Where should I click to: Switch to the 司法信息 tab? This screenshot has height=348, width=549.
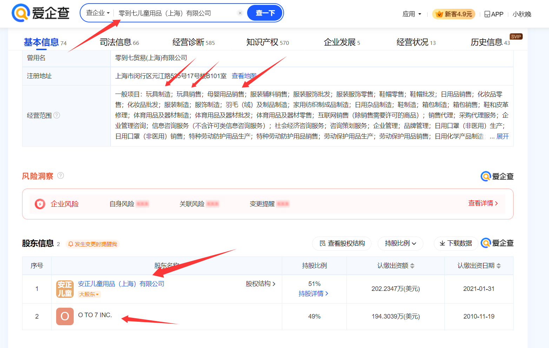click(x=119, y=42)
